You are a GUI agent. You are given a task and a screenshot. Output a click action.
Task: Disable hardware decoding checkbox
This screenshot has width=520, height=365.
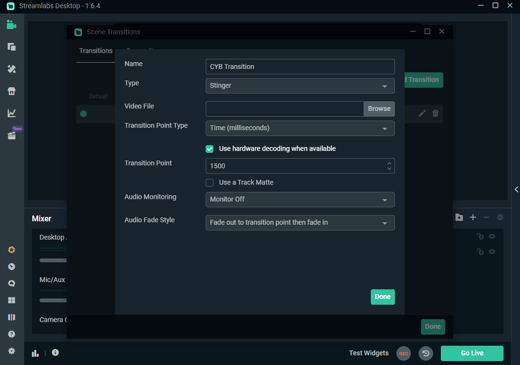click(210, 149)
